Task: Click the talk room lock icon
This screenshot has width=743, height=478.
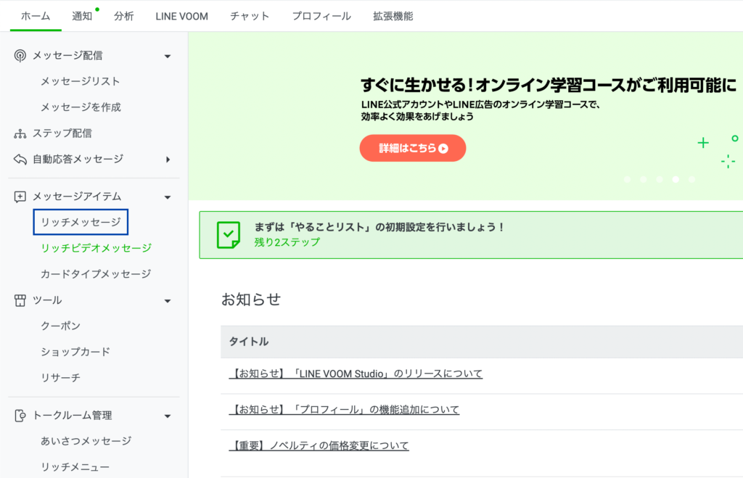Action: coord(20,416)
